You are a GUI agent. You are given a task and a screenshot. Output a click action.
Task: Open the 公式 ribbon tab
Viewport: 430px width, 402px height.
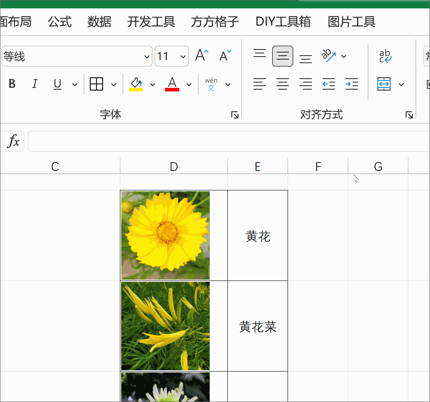[60, 22]
